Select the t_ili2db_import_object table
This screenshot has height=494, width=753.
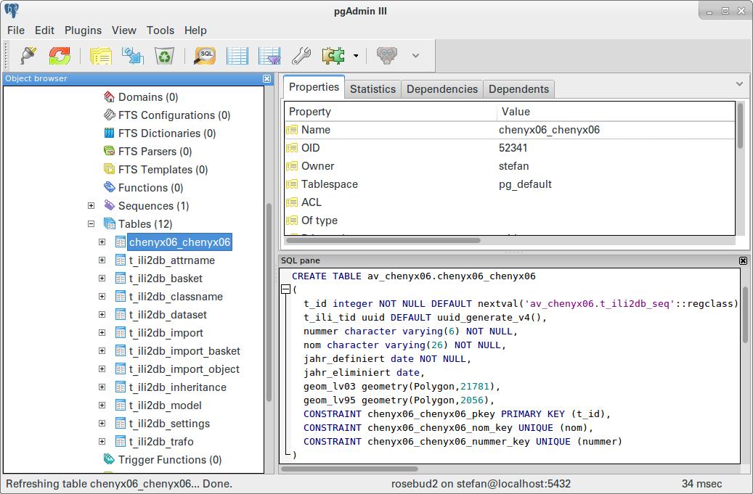(184, 369)
